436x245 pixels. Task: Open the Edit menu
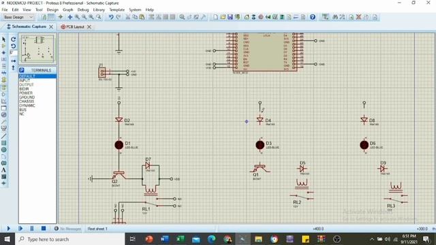coord(15,10)
